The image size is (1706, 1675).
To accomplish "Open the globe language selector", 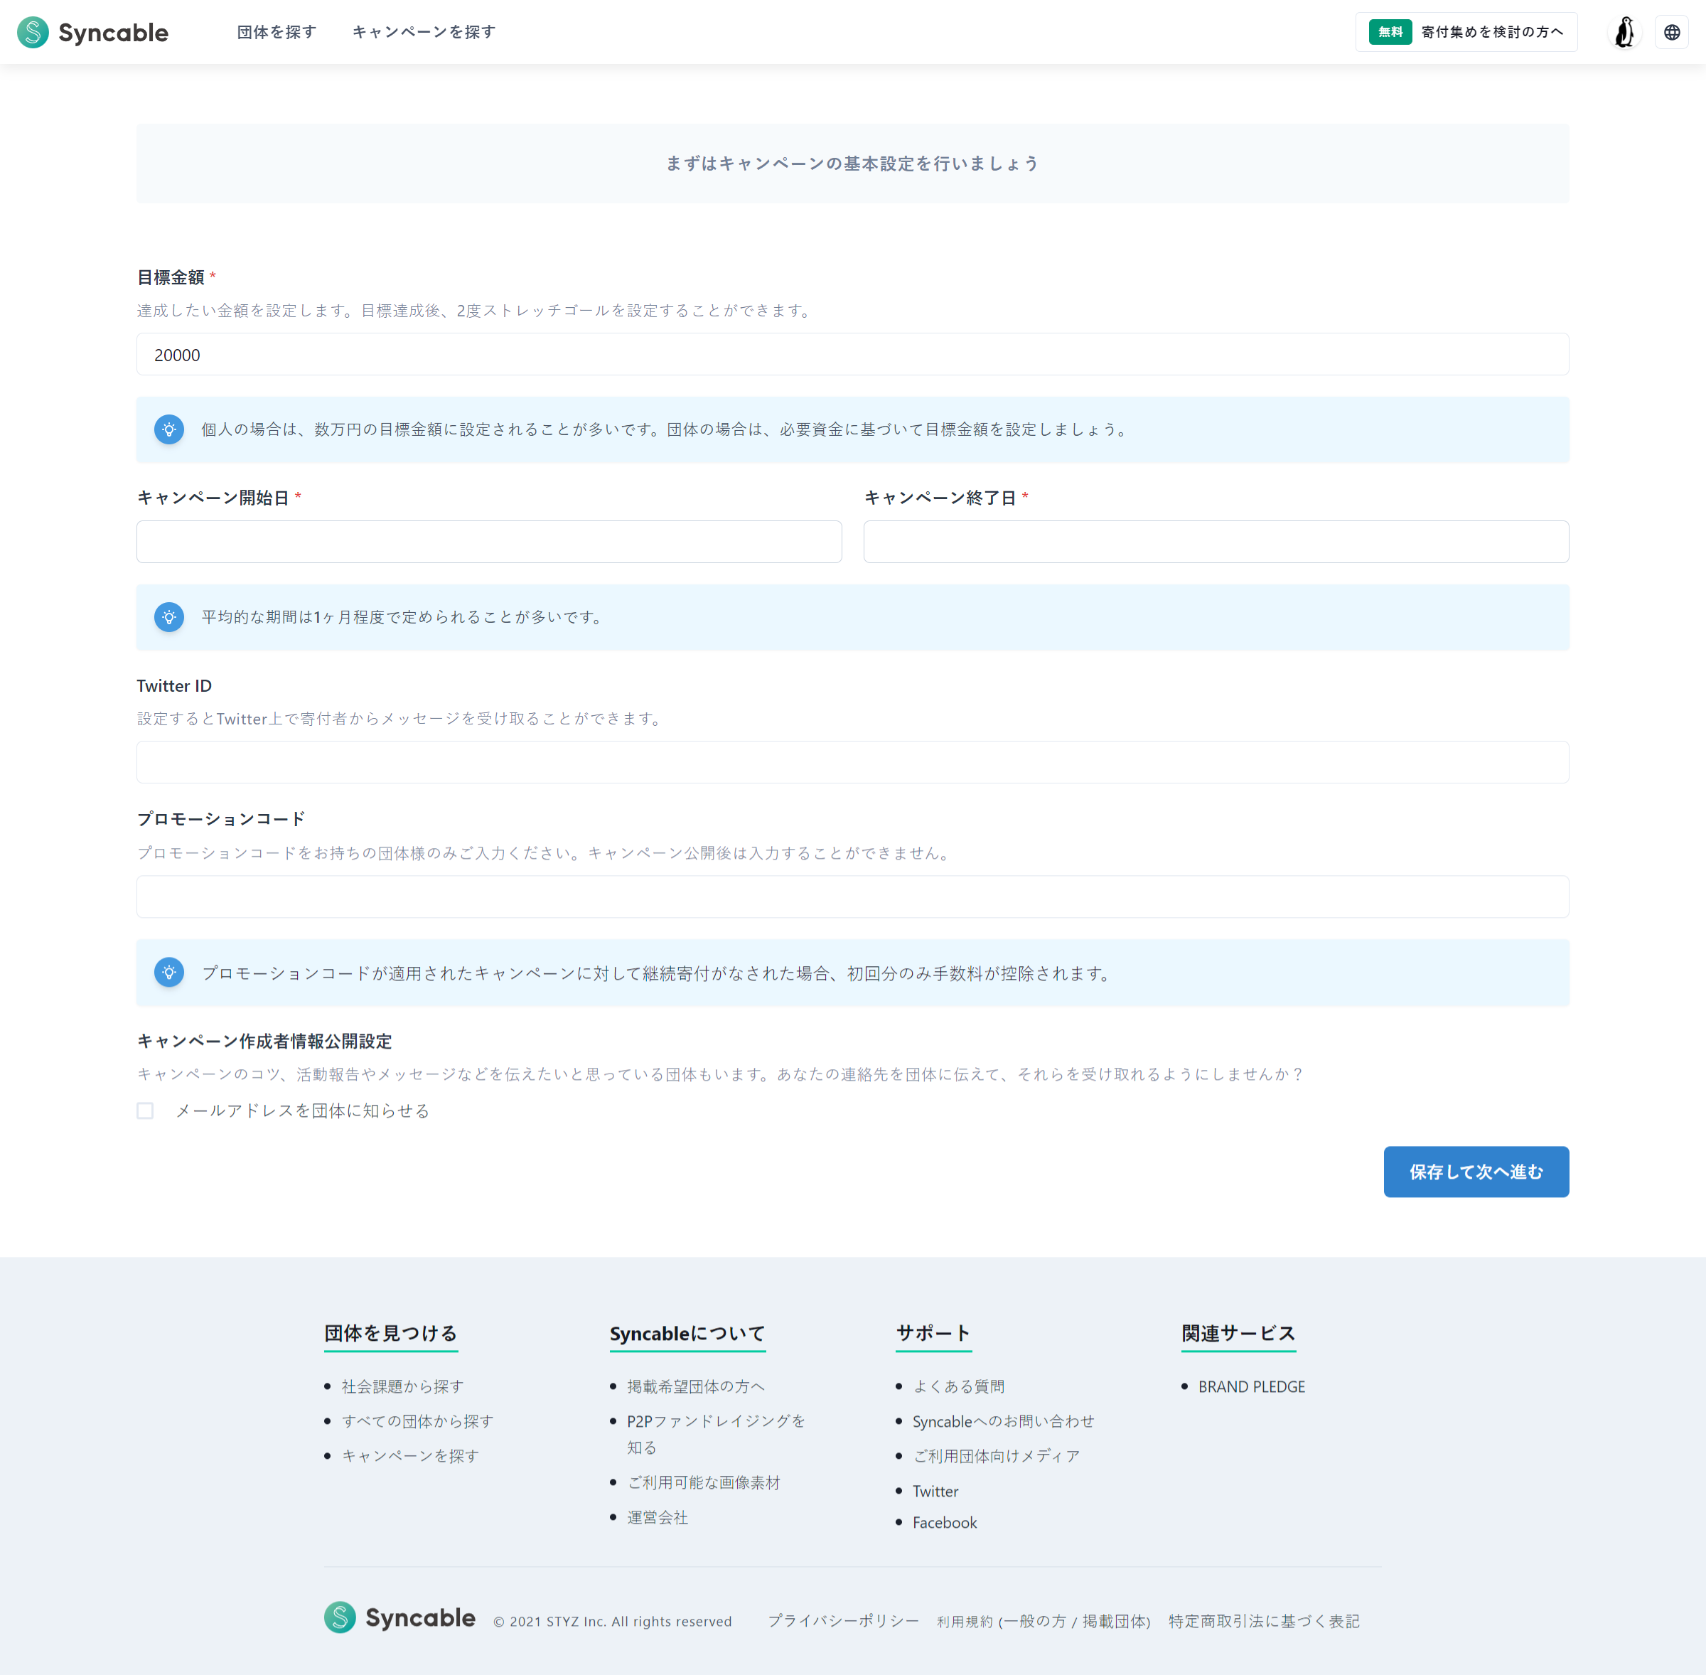I will pyautogui.click(x=1672, y=33).
